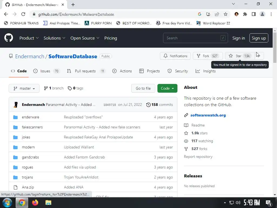
Task: Switch to the Pull requests tab
Action: (x=86, y=71)
